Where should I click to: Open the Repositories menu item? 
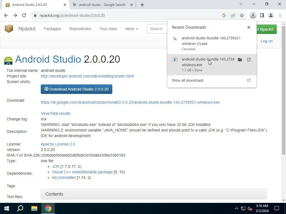80,29
